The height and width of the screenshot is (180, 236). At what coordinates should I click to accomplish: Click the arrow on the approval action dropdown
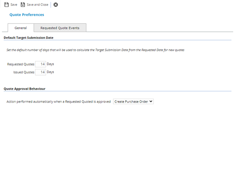click(151, 101)
